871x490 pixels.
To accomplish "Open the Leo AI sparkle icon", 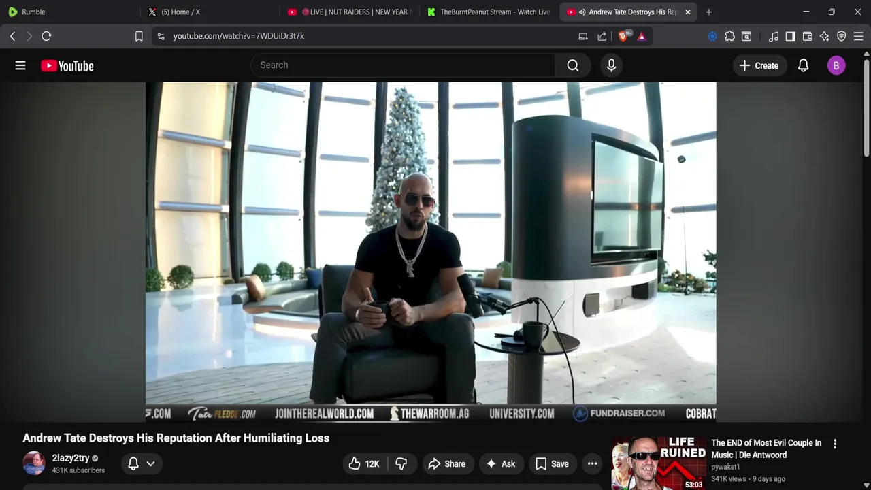I will point(825,36).
